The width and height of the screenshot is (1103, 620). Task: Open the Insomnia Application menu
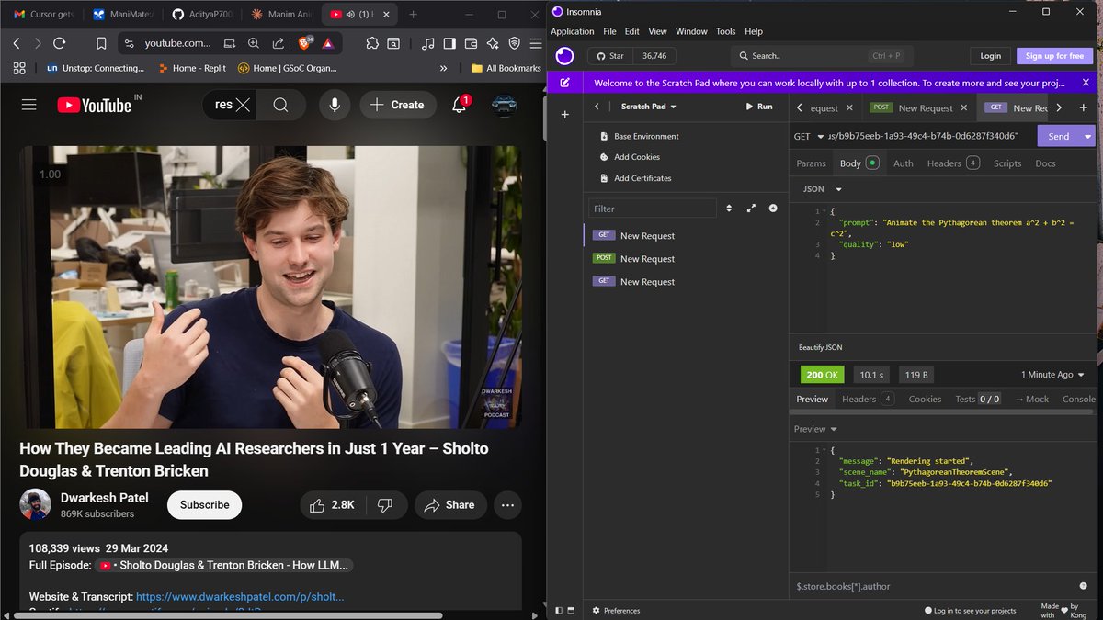coord(573,31)
